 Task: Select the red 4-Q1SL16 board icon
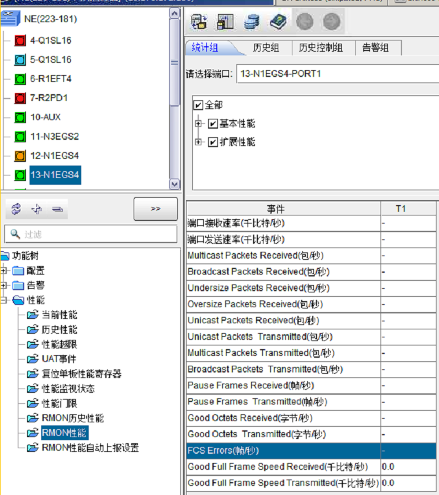(20, 41)
